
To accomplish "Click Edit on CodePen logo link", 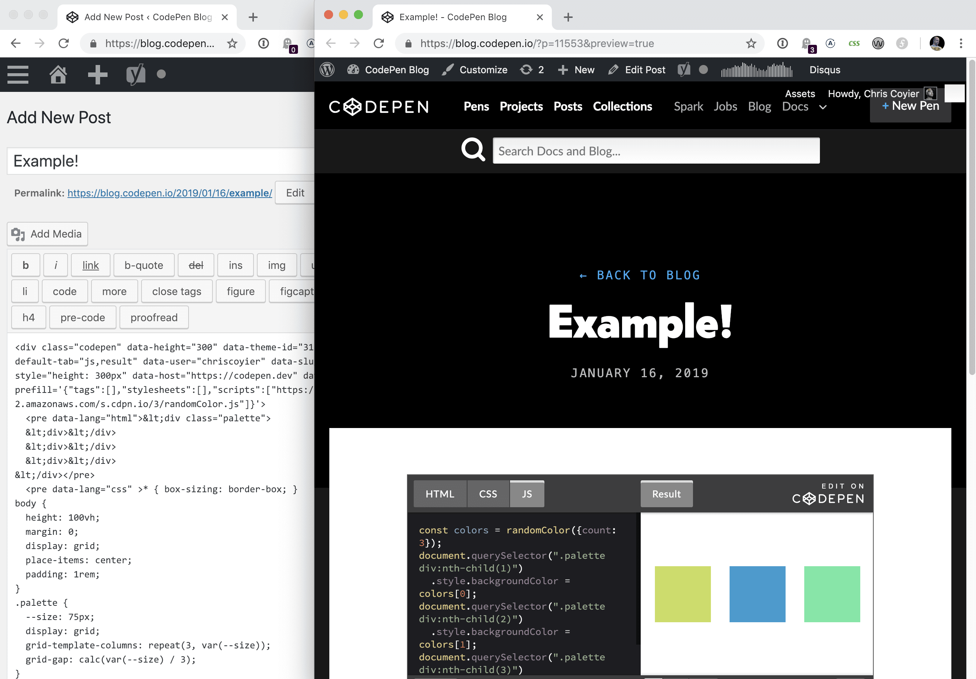I will 828,493.
